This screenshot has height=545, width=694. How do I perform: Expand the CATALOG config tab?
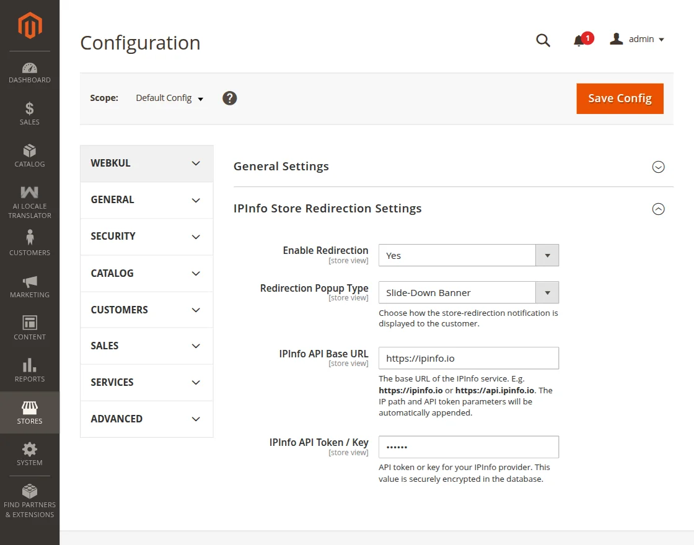pos(146,273)
